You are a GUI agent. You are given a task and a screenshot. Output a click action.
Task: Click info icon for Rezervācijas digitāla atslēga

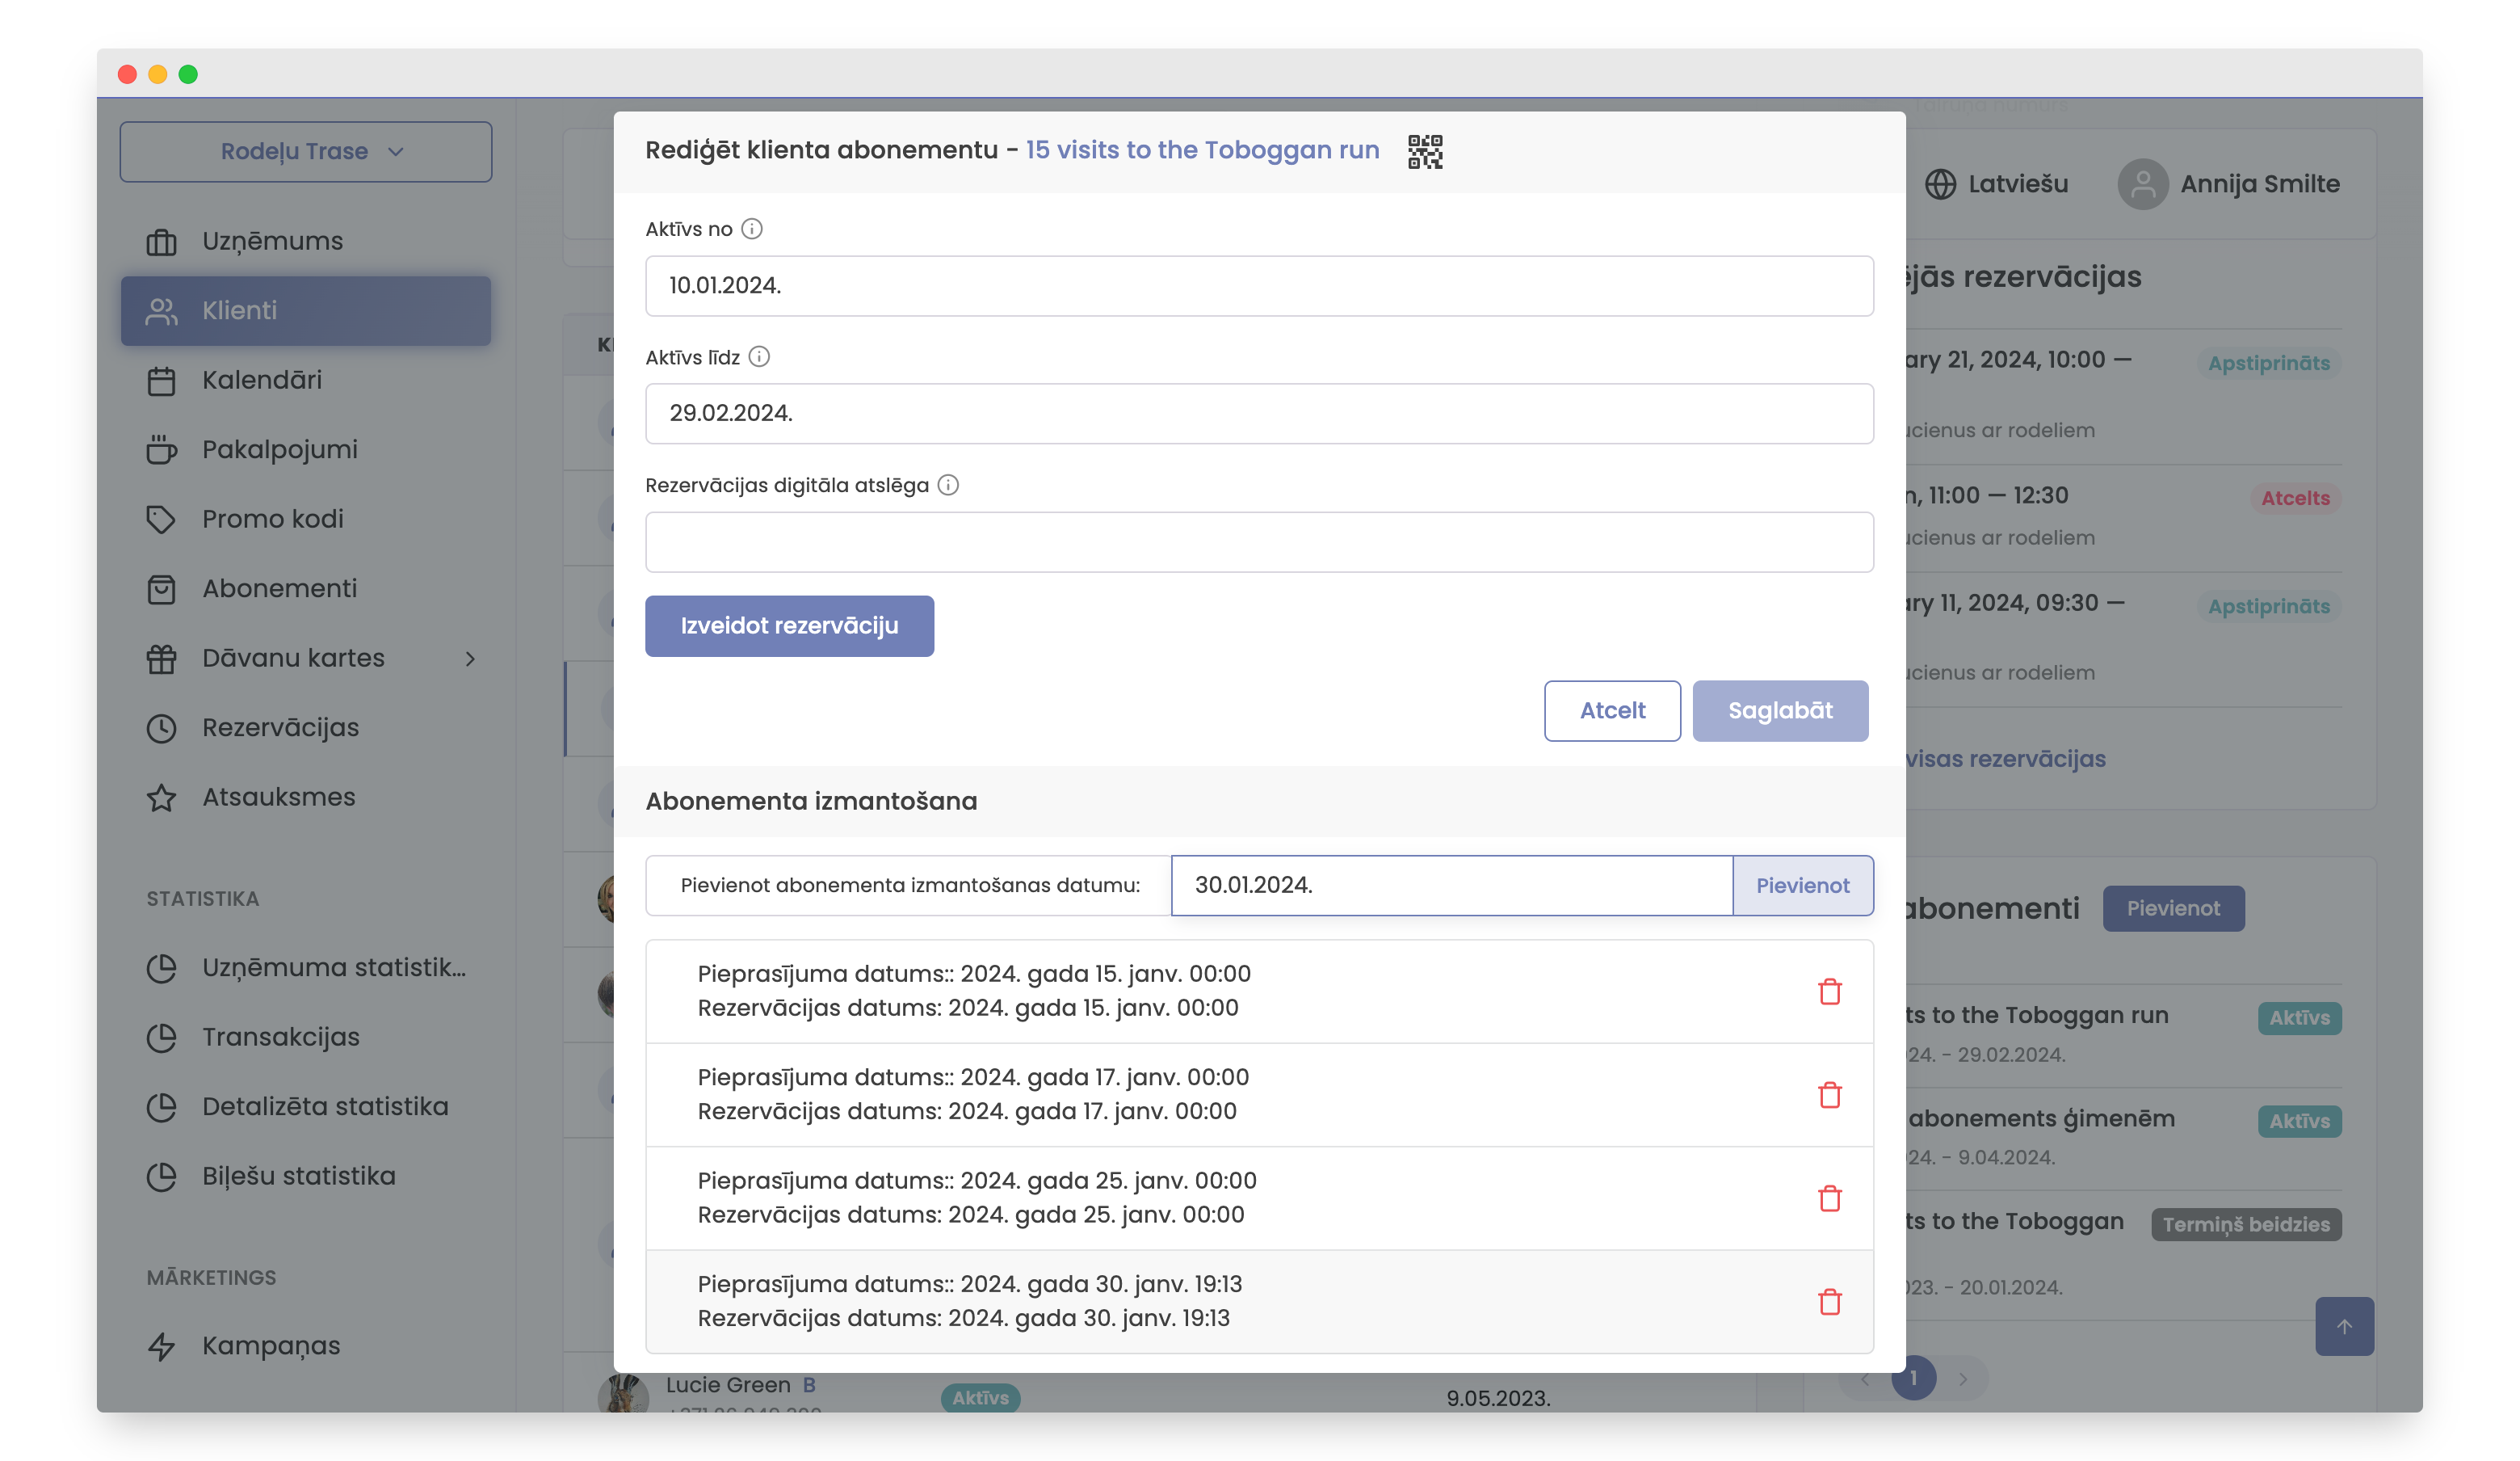[x=948, y=486]
